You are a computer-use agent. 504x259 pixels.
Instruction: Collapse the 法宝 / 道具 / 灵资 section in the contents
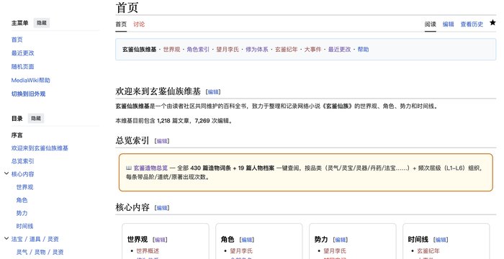coord(6,238)
